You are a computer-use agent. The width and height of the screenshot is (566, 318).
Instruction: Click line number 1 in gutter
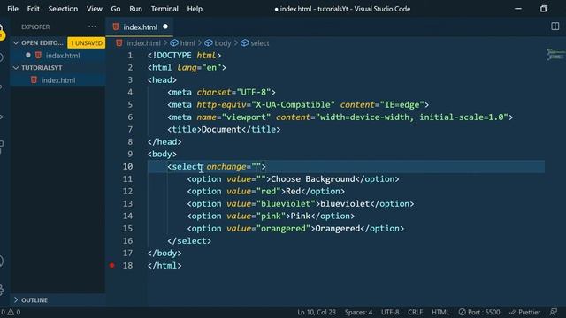(130, 55)
